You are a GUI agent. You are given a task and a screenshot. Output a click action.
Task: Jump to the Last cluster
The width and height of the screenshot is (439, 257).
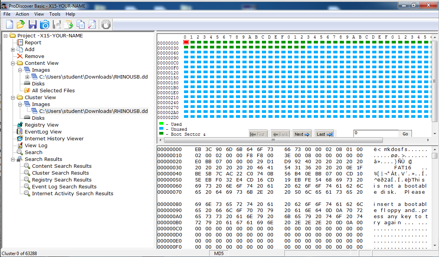coord(324,134)
